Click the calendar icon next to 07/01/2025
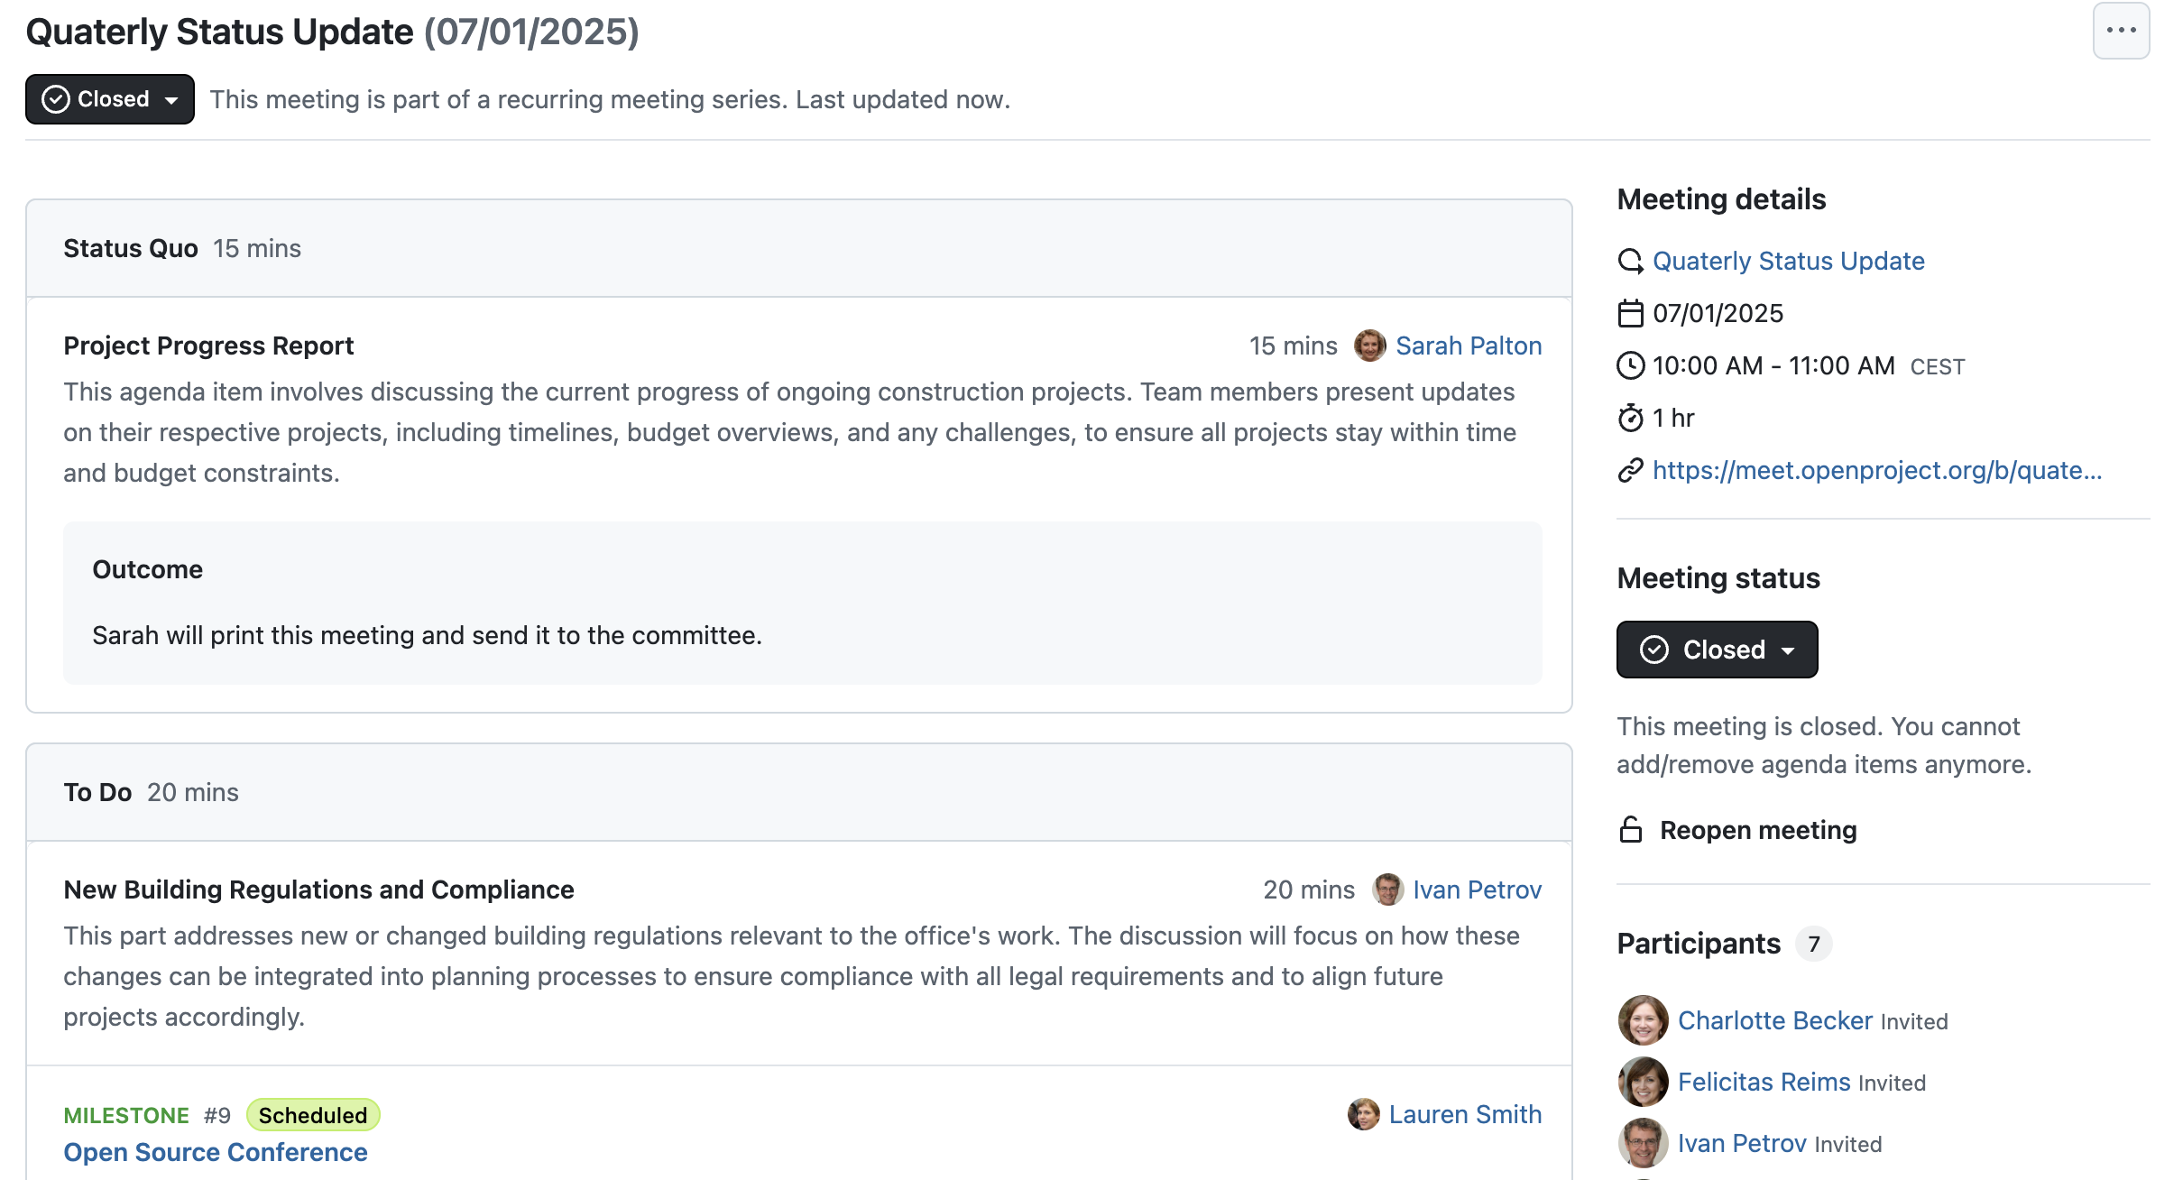This screenshot has width=2183, height=1180. pyautogui.click(x=1631, y=313)
